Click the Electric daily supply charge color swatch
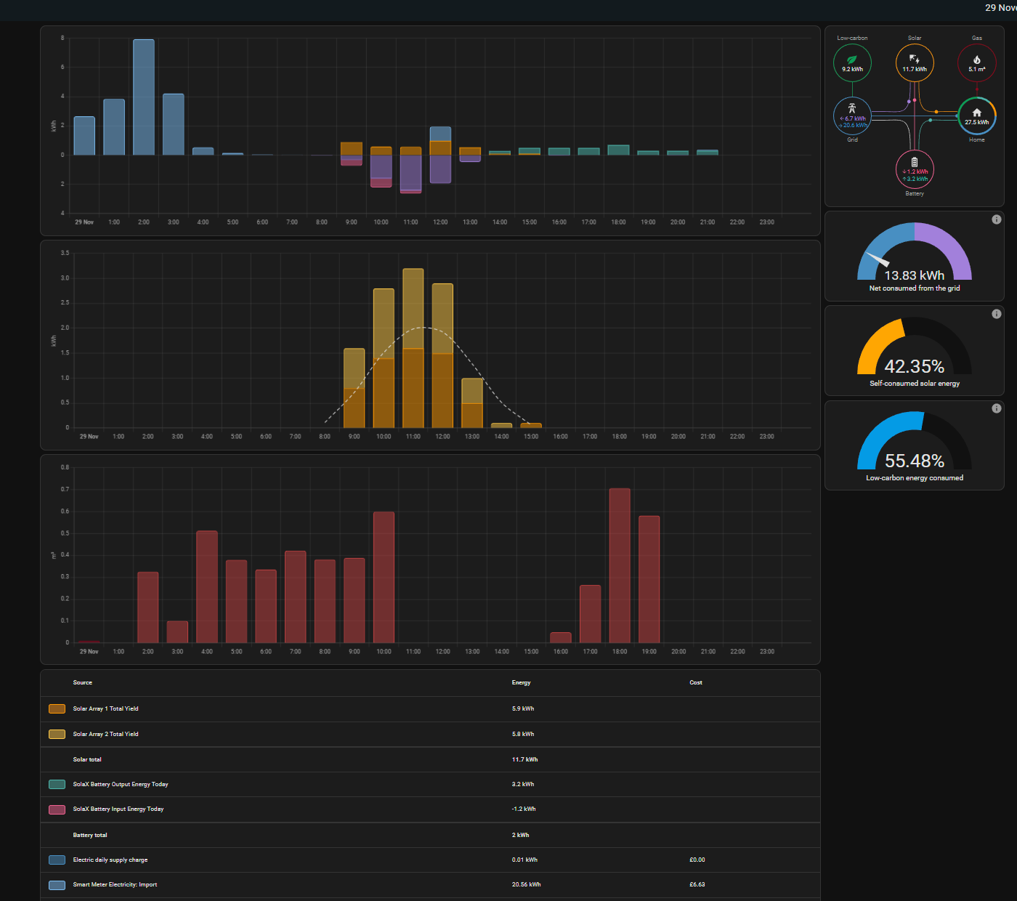The width and height of the screenshot is (1017, 901). pos(57,860)
